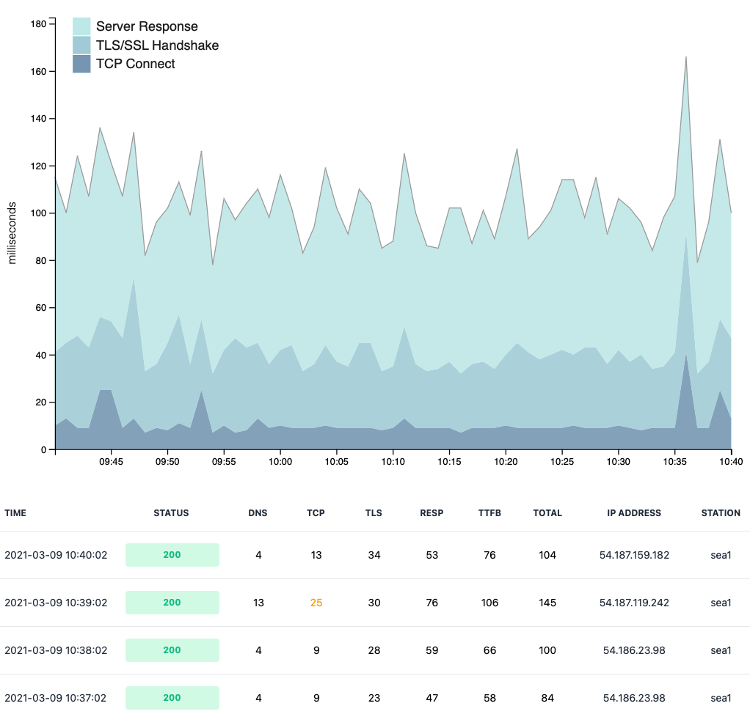The height and width of the screenshot is (717, 750).
Task: Click the STATION column header
Action: (x=721, y=513)
